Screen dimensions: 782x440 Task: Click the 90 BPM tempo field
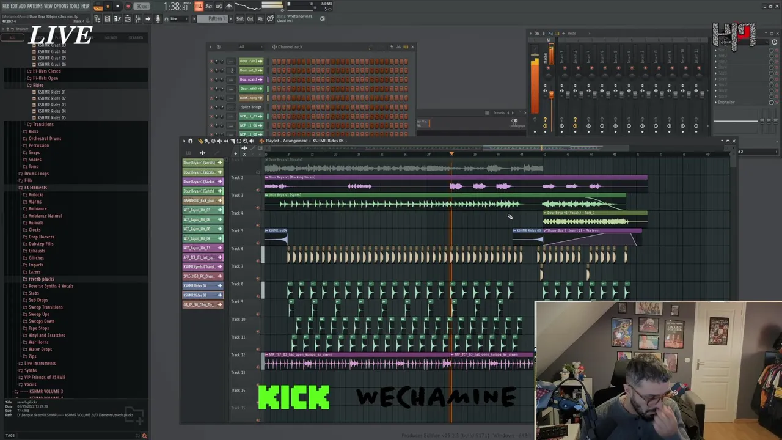click(142, 6)
